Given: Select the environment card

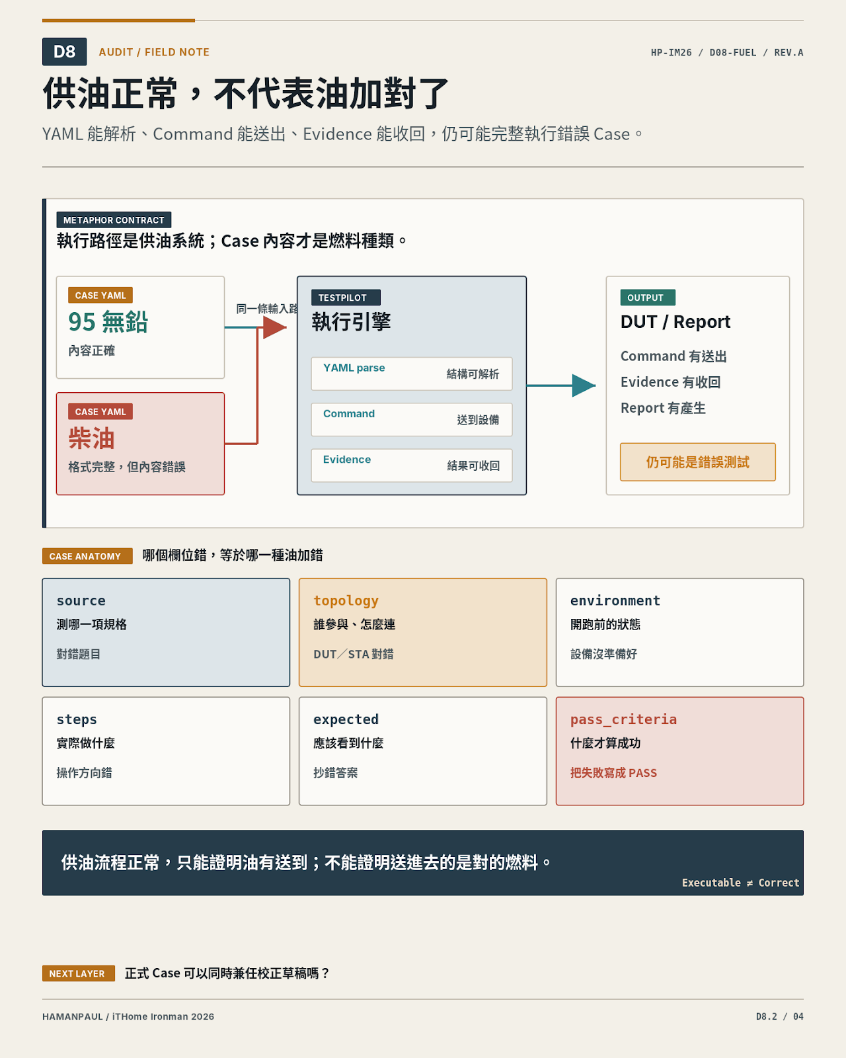Looking at the screenshot, I should point(679,633).
